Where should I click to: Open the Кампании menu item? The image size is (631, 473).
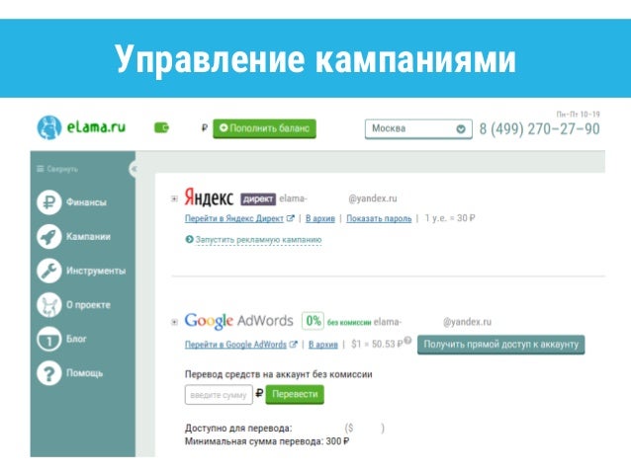click(88, 236)
